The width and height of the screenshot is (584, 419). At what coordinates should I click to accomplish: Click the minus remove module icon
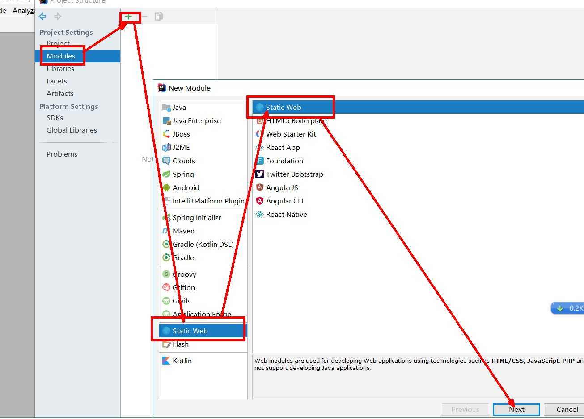click(144, 17)
